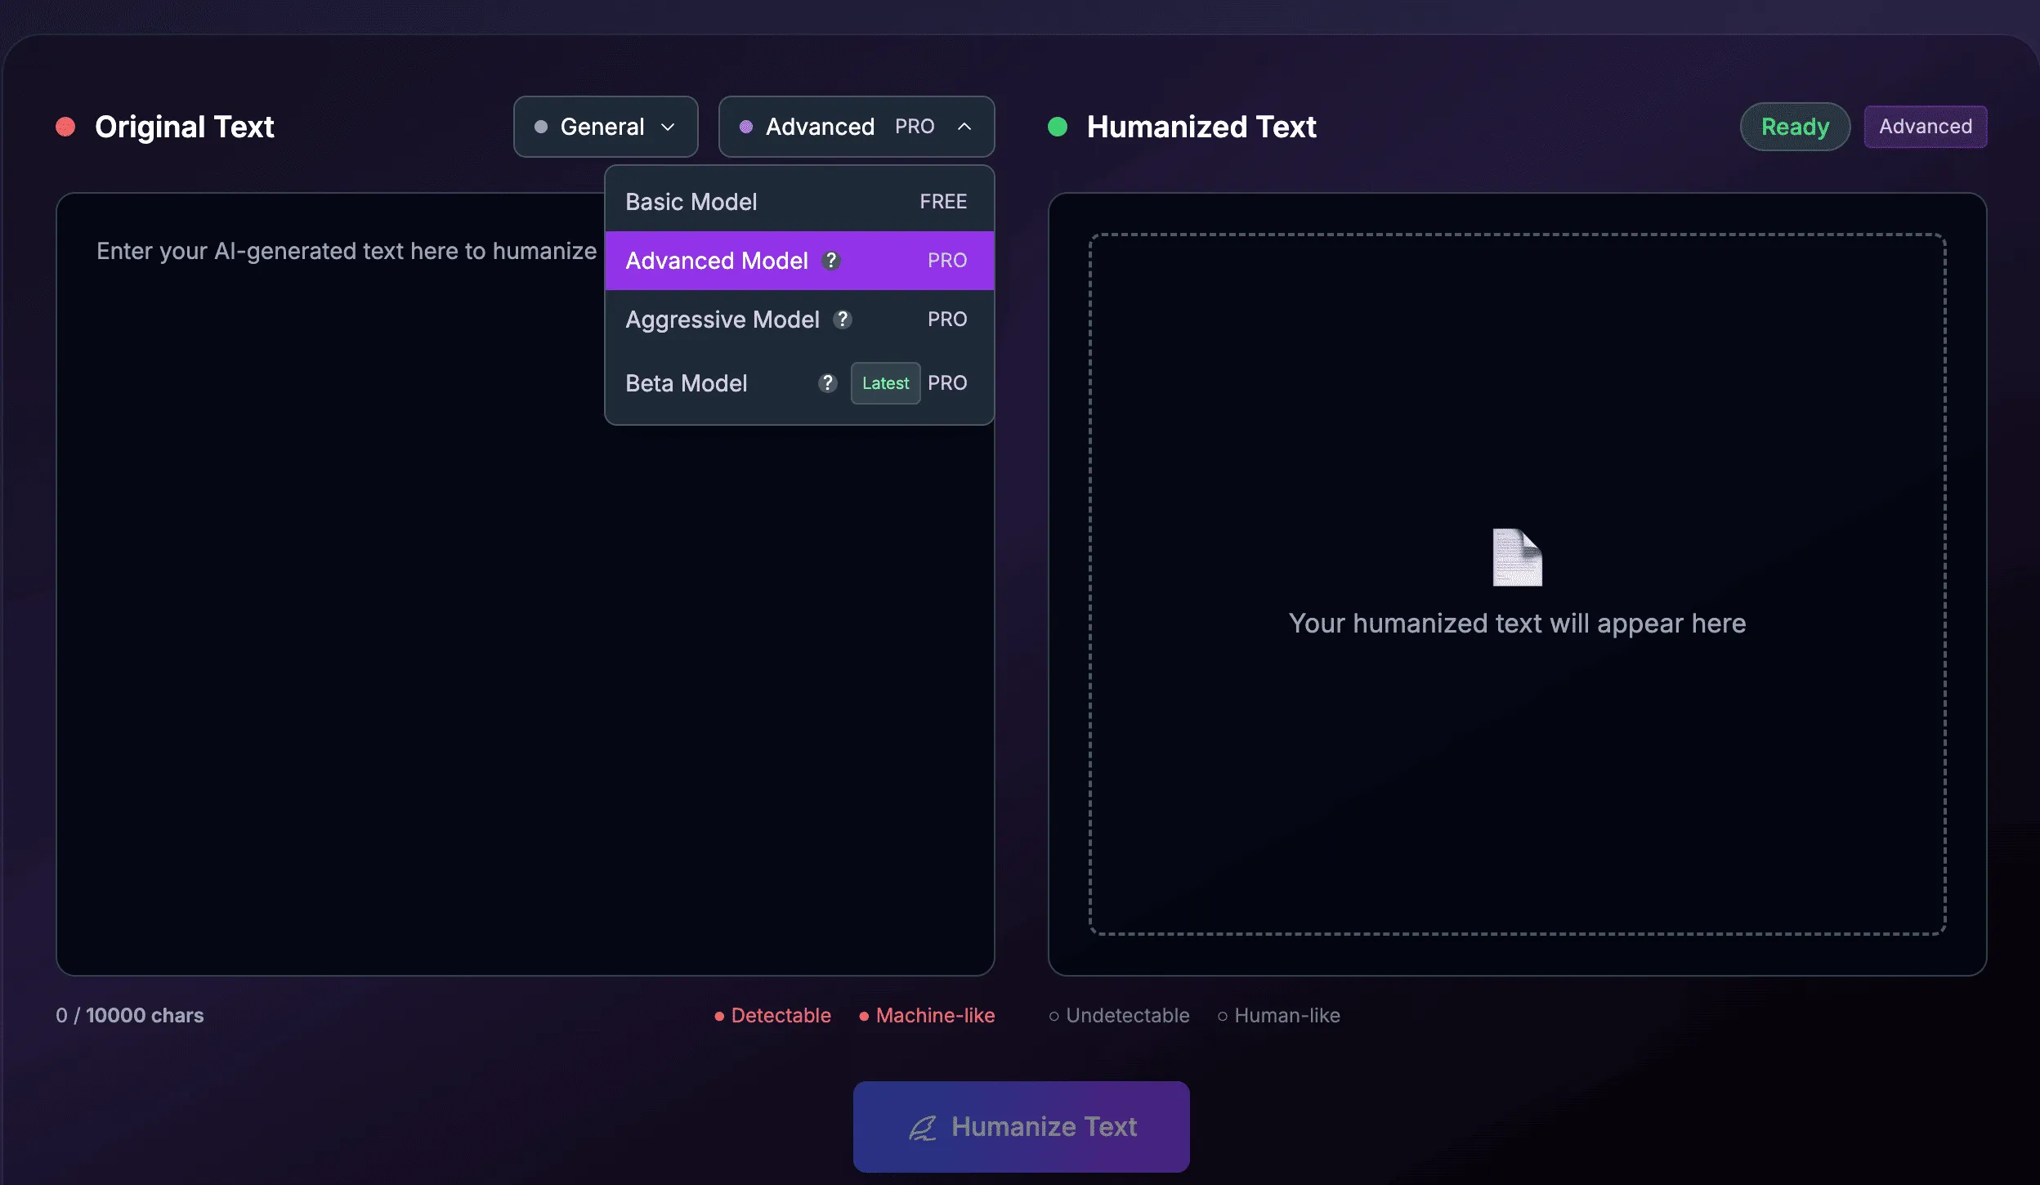Screen dimensions: 2040x1185
Task: Select Basic Model FREE option
Action: coord(799,202)
